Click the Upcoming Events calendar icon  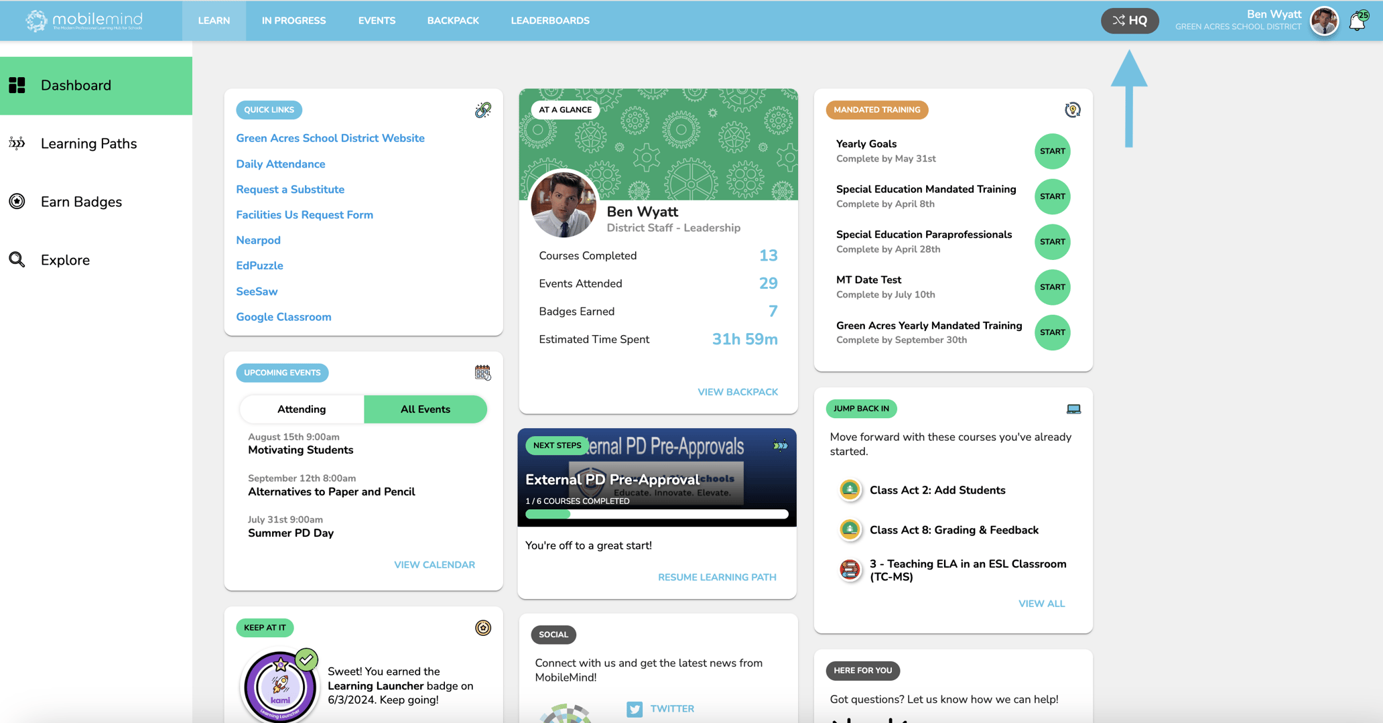[482, 373]
